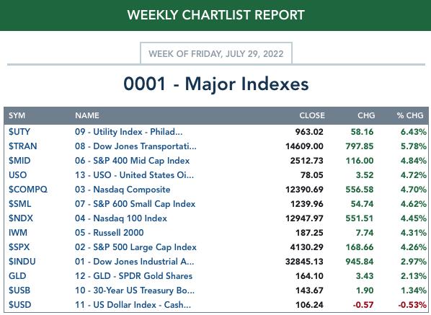Click the USO ticker symbol
Image resolution: width=431 pixels, height=315 pixels.
coord(18,175)
